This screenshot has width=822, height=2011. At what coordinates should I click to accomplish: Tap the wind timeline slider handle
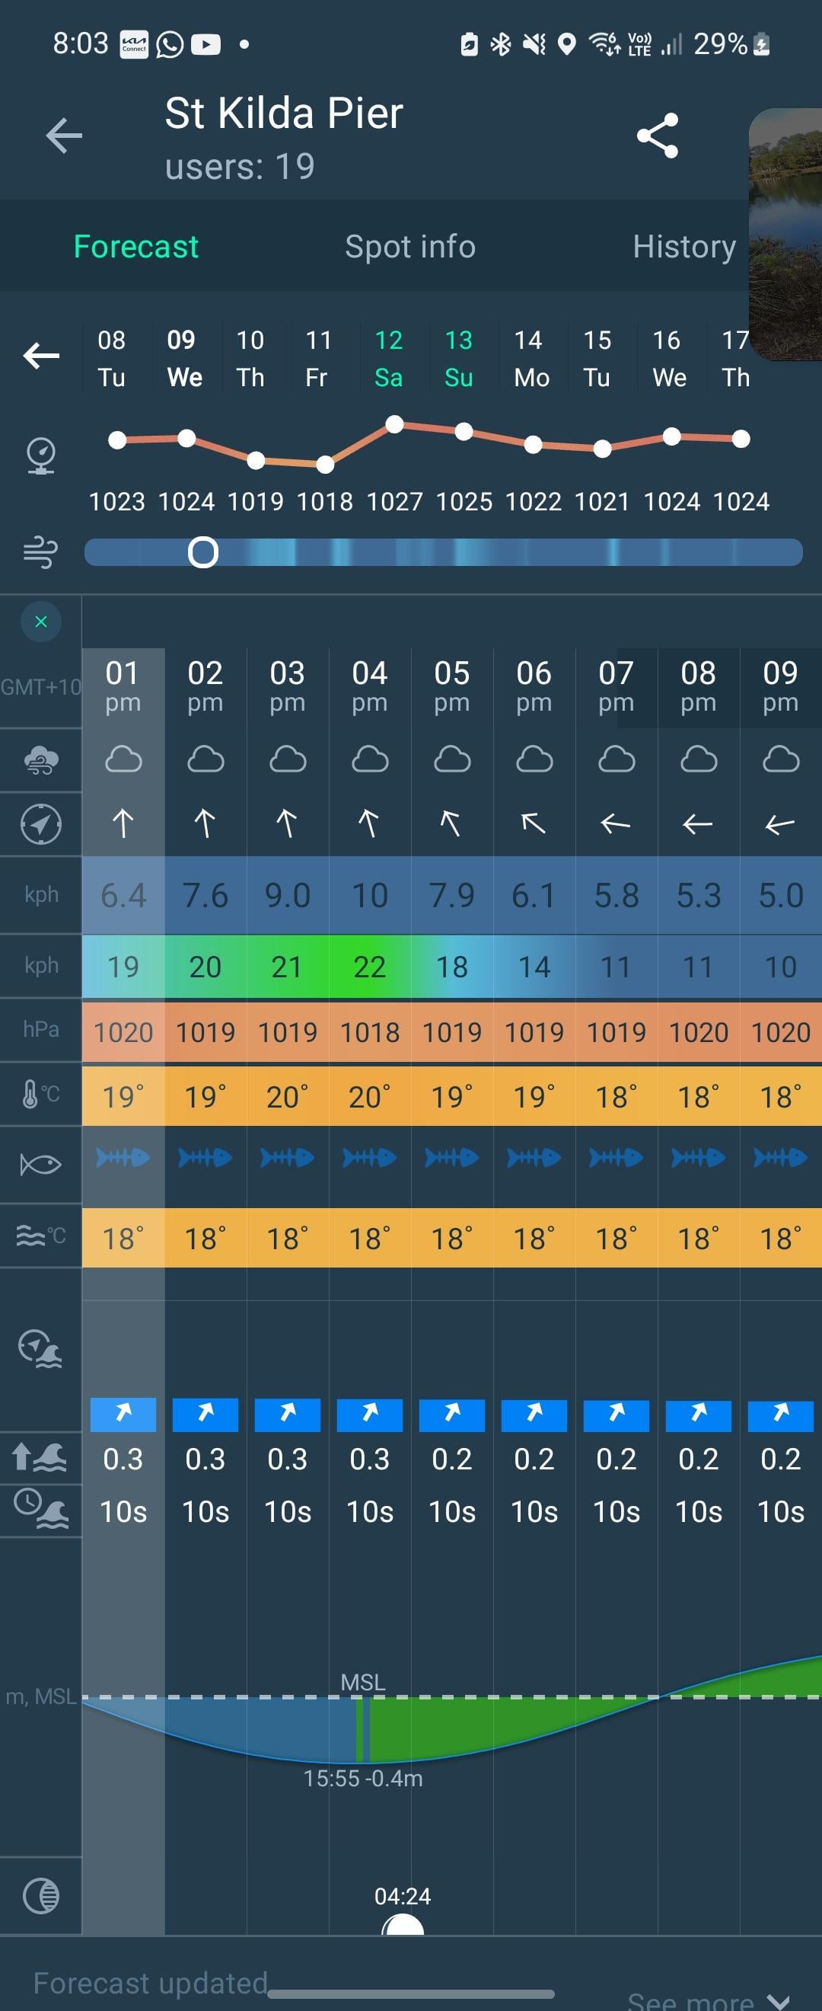click(x=202, y=553)
